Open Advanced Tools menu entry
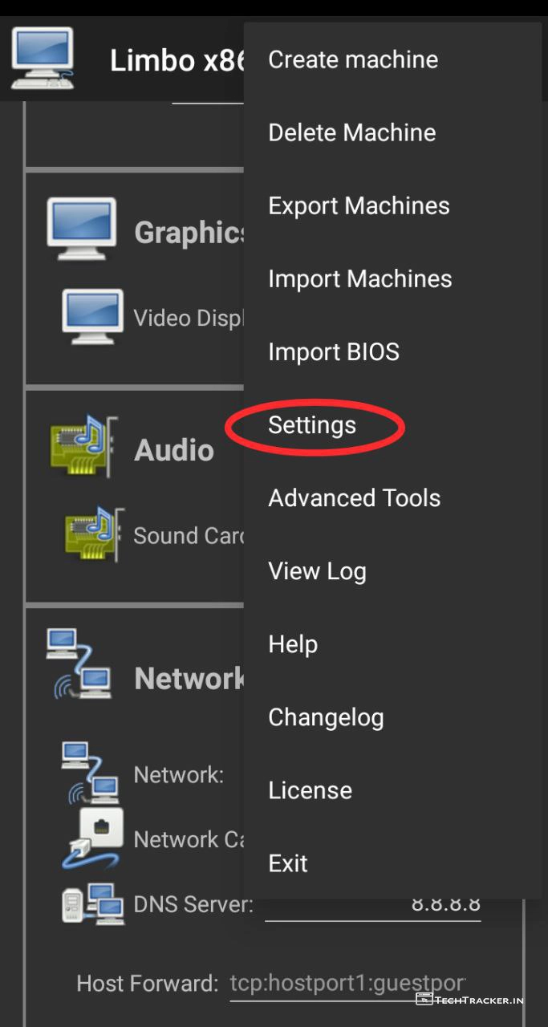 [x=355, y=497]
